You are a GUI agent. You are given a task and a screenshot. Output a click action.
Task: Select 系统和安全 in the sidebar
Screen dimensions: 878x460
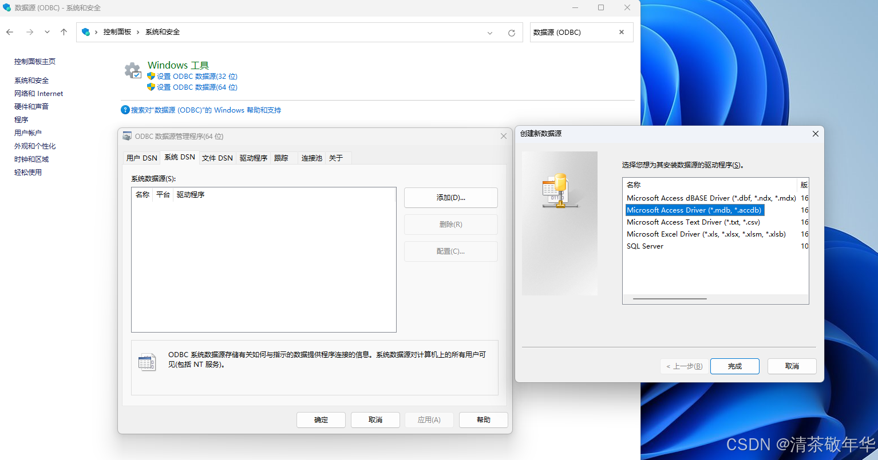pos(31,81)
